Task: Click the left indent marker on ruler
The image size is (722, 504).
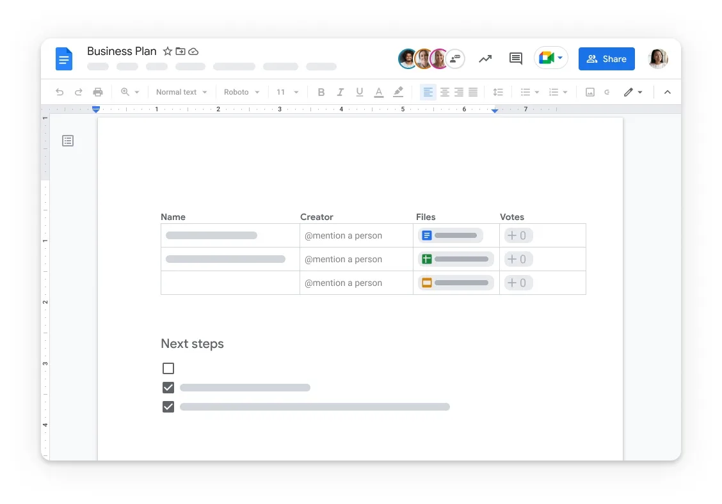Action: tap(96, 109)
